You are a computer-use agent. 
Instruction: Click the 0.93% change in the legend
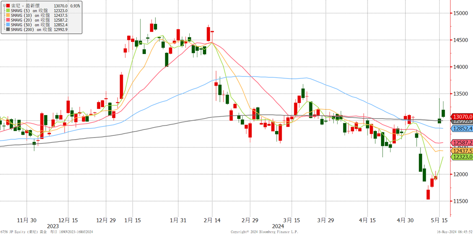75,6
